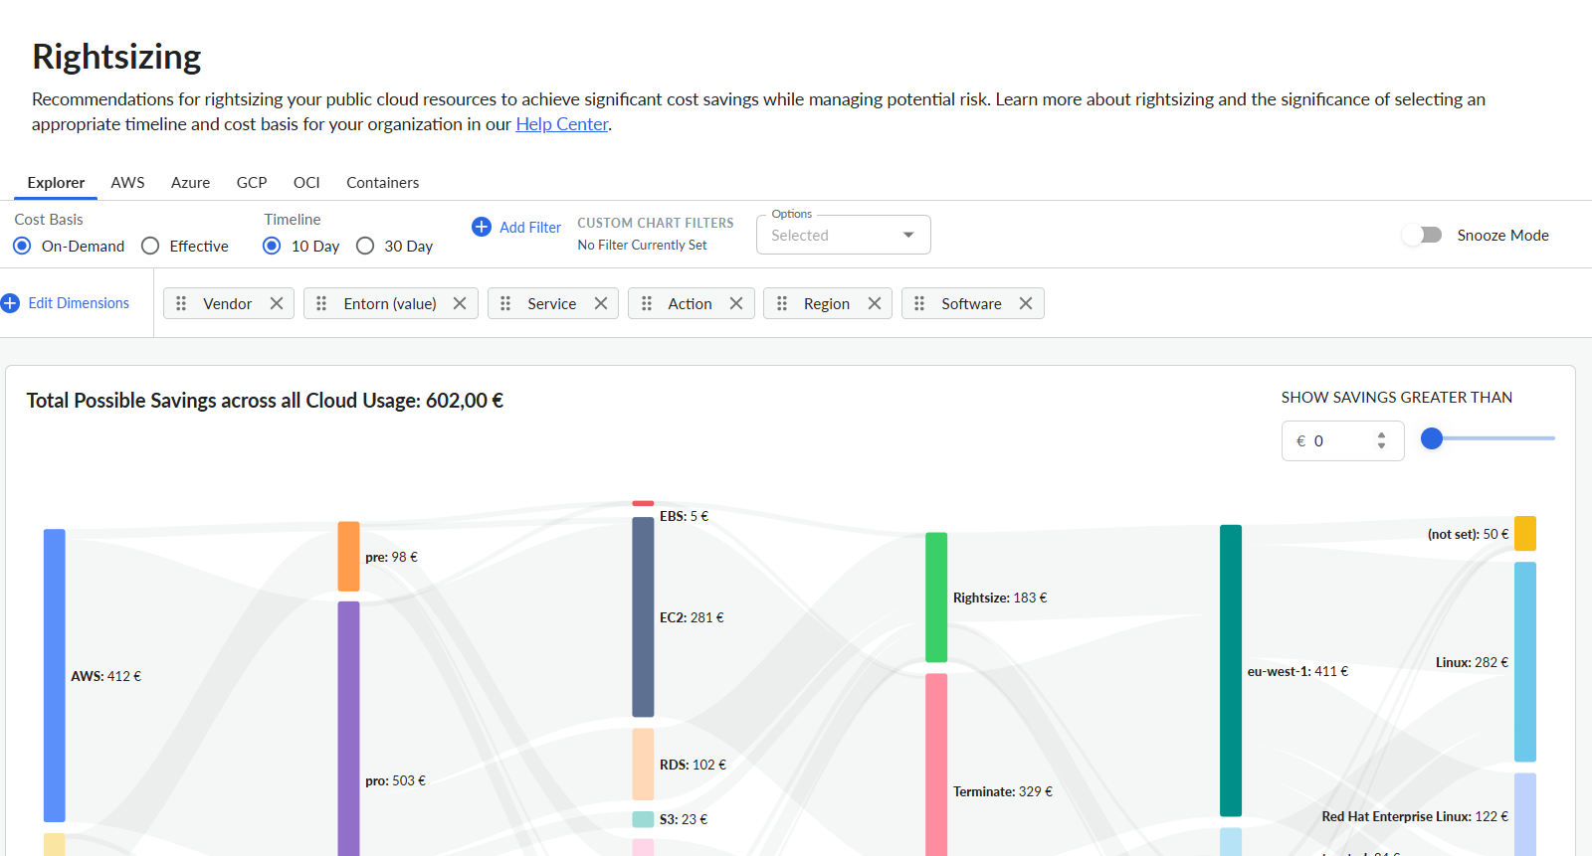Open the Help Center link
This screenshot has height=856, width=1592.
point(561,124)
